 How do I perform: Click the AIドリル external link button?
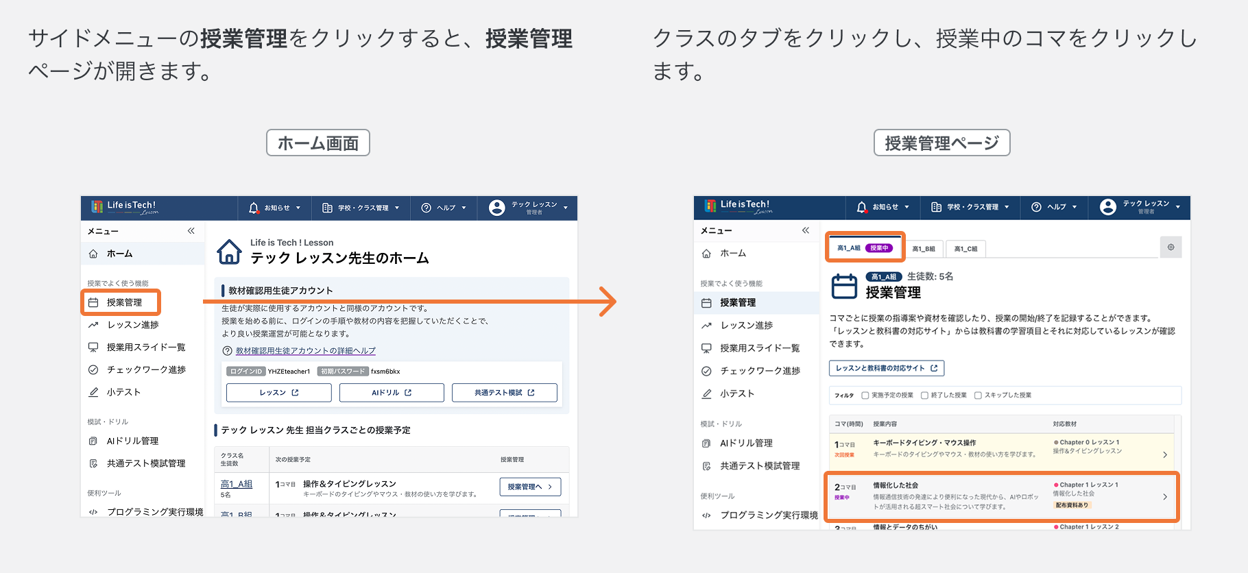(x=392, y=393)
